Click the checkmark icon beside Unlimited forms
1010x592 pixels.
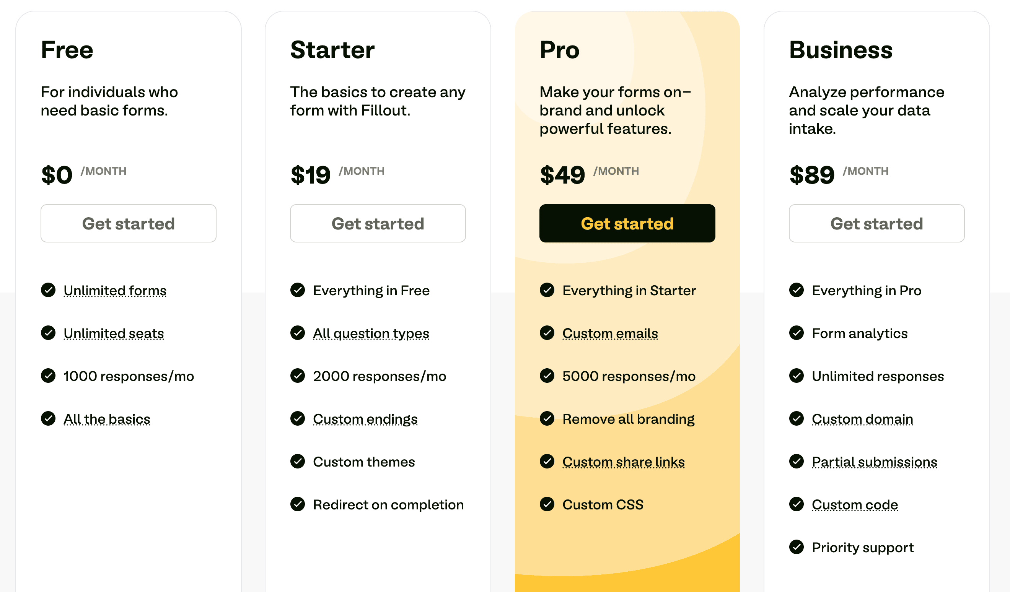click(48, 290)
